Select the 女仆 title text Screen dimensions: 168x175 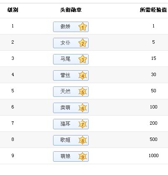pos(65,43)
